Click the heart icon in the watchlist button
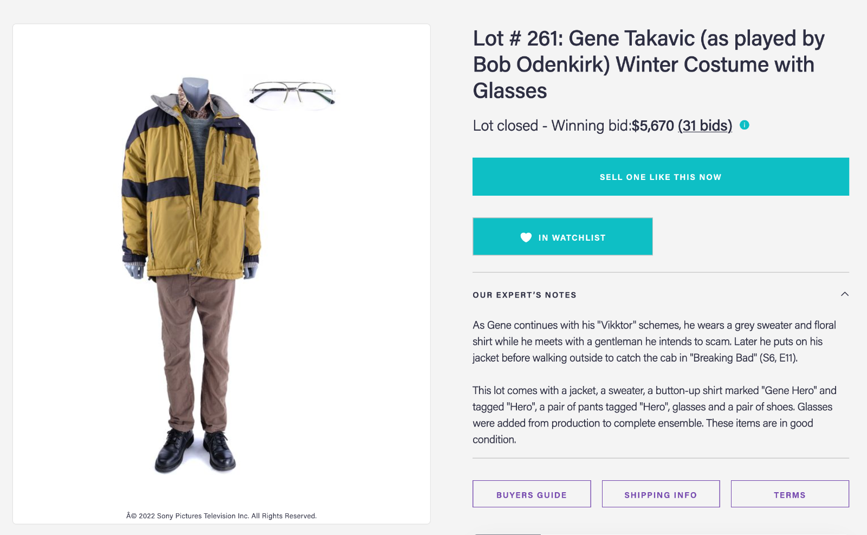This screenshot has height=535, width=867. 526,237
